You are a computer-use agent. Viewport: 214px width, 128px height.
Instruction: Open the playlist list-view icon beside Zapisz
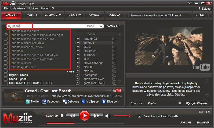(x=180, y=103)
